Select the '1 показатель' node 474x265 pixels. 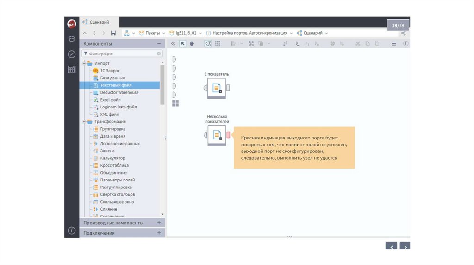click(x=217, y=88)
